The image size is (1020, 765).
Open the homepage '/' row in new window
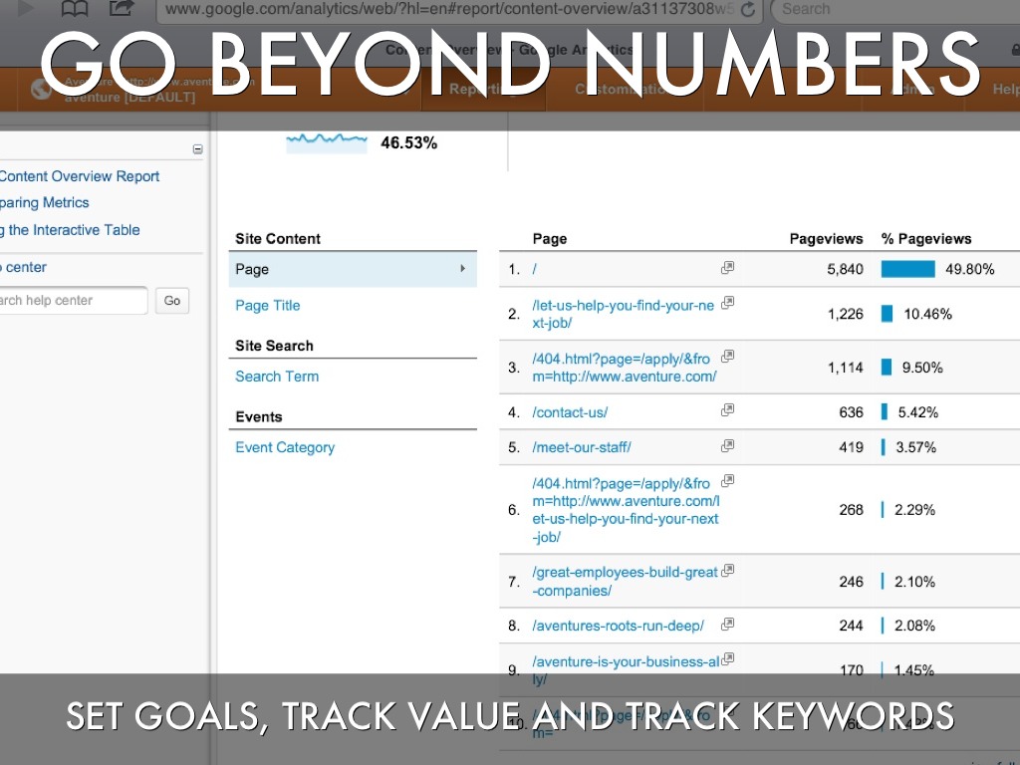tap(728, 268)
